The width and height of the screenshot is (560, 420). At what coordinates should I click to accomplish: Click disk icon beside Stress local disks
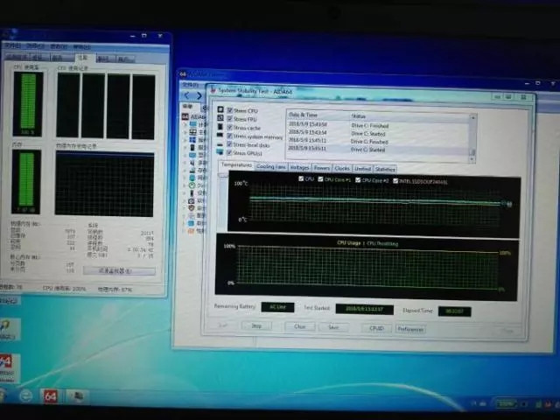coord(220,144)
